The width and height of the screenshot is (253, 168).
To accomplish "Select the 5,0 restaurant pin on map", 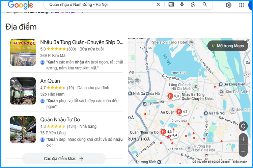I will pyautogui.click(x=173, y=96).
